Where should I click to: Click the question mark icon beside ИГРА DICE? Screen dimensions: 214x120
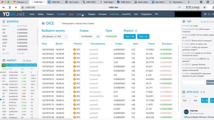[201, 92]
